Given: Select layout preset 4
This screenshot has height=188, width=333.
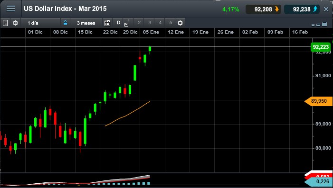Looking at the screenshot, I should (160, 23).
